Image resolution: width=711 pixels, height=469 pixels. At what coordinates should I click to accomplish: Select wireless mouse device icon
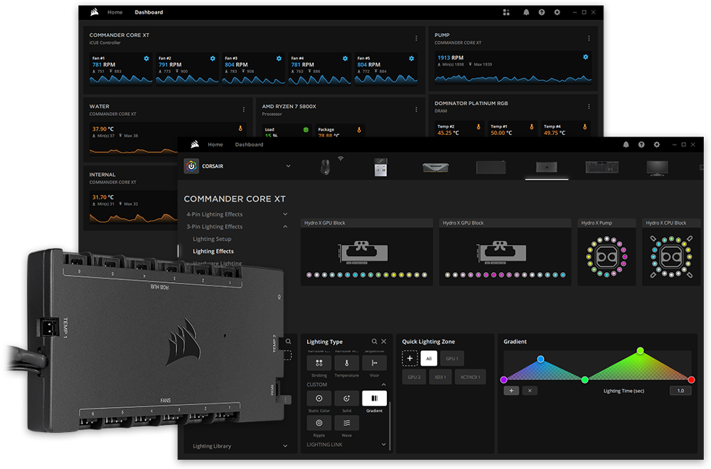[x=325, y=167]
